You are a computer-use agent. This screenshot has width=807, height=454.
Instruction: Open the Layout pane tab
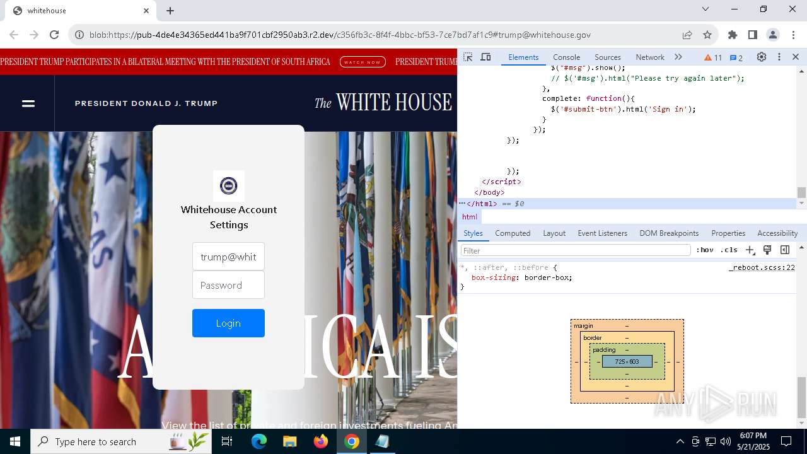[554, 233]
